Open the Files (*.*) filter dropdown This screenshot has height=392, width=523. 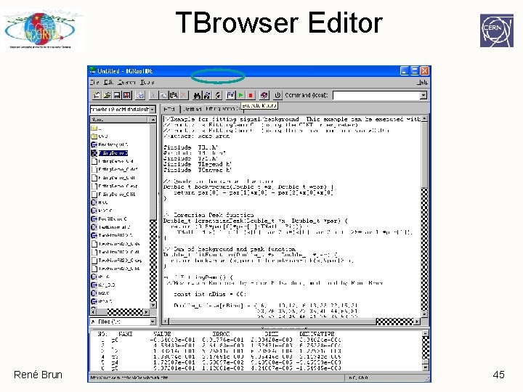point(123,322)
